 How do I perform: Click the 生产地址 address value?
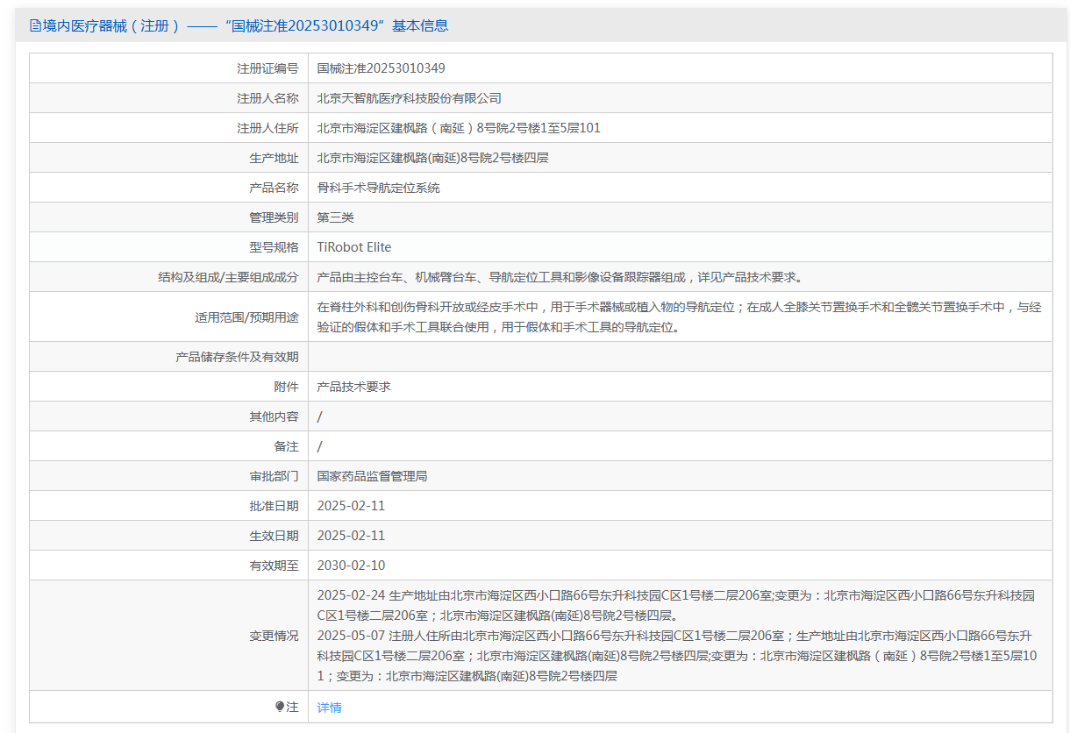pos(432,158)
